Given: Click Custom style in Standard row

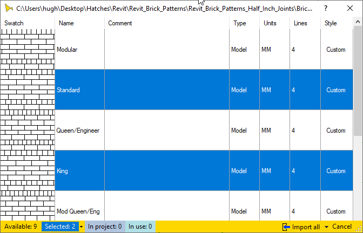Looking at the screenshot, I should click(336, 90).
